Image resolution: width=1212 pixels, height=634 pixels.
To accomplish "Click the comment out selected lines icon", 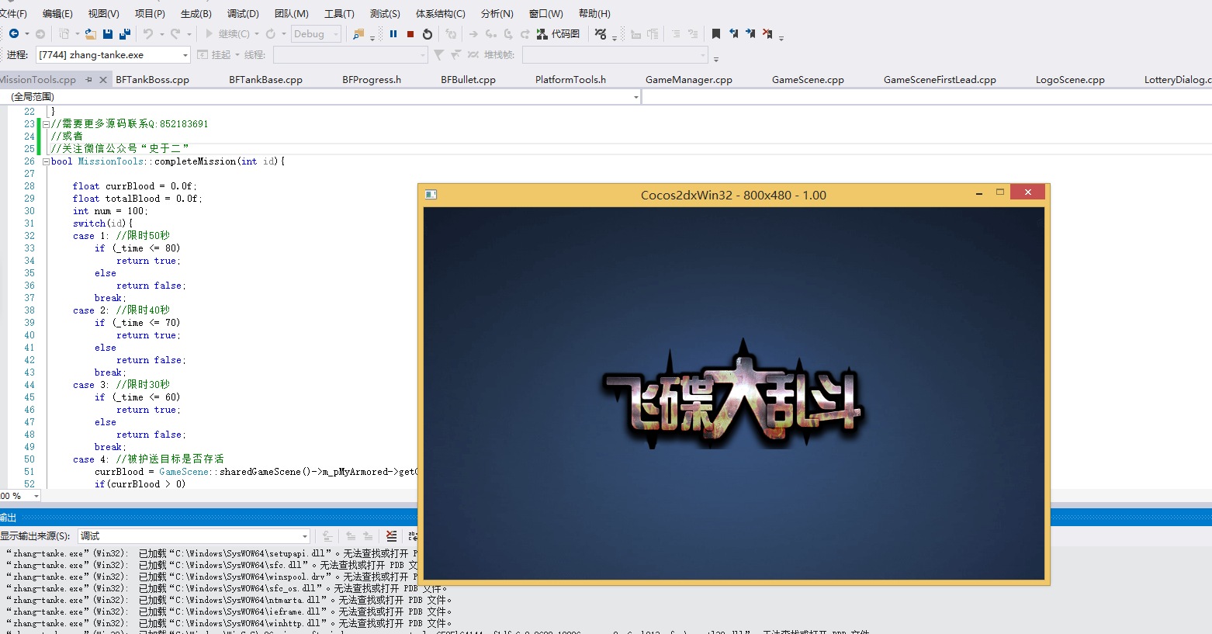I will pos(676,33).
